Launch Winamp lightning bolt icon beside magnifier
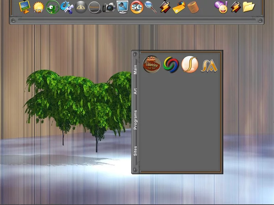This screenshot has height=205, width=274. [165, 7]
